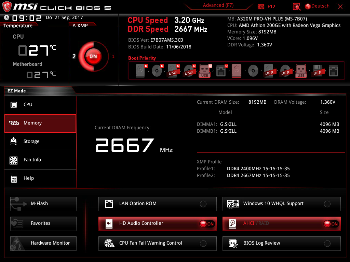Click the DRAM Voltage 1.360V value in memory panel
The height and width of the screenshot is (262, 350).
coord(328,102)
